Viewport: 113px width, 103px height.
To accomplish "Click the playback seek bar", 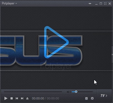I will (33, 92).
